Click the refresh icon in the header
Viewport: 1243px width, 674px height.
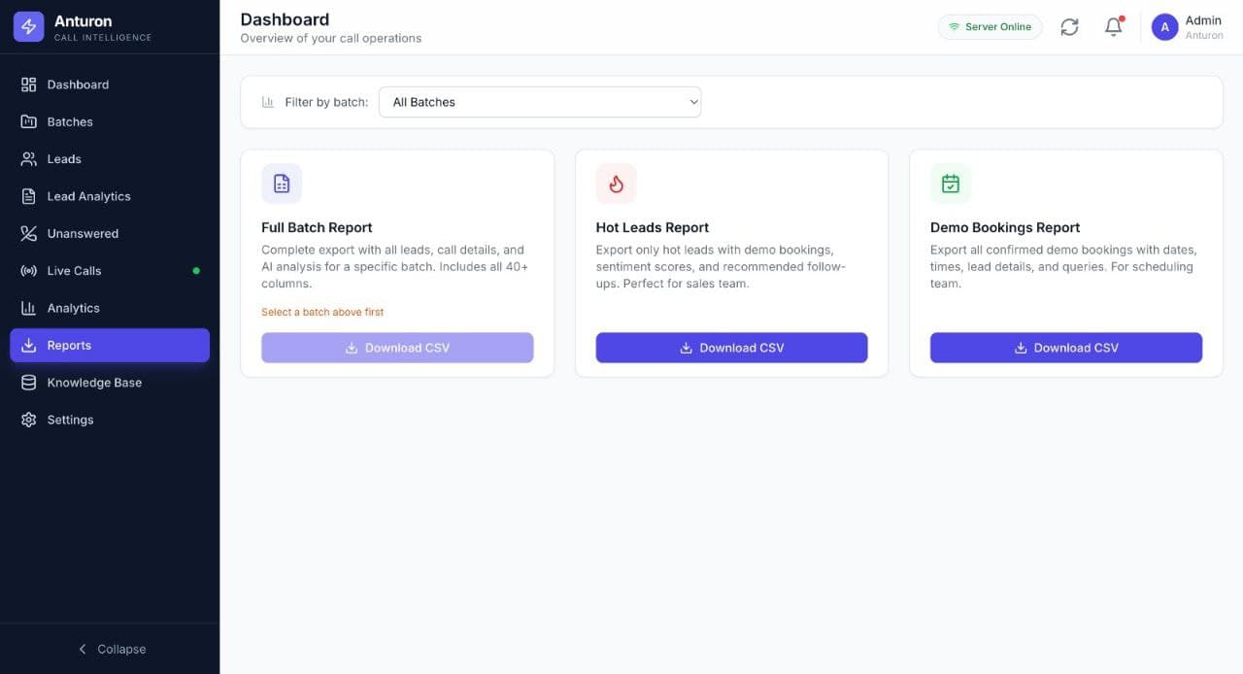(1069, 27)
